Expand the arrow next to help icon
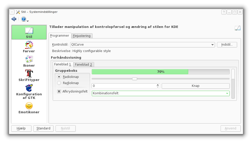The width and height of the screenshot is (252, 143). [x=28, y=21]
